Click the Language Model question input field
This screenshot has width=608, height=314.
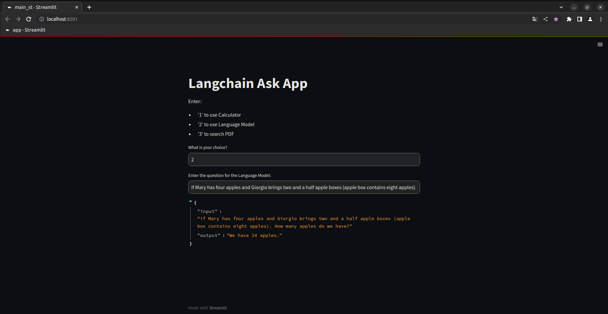tap(304, 187)
